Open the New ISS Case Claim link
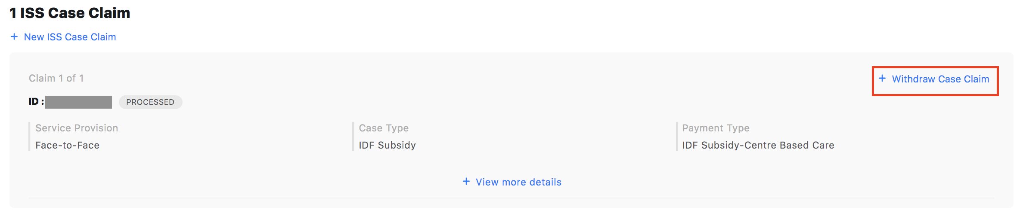Screen dimensions: 1023x219 click(x=70, y=37)
